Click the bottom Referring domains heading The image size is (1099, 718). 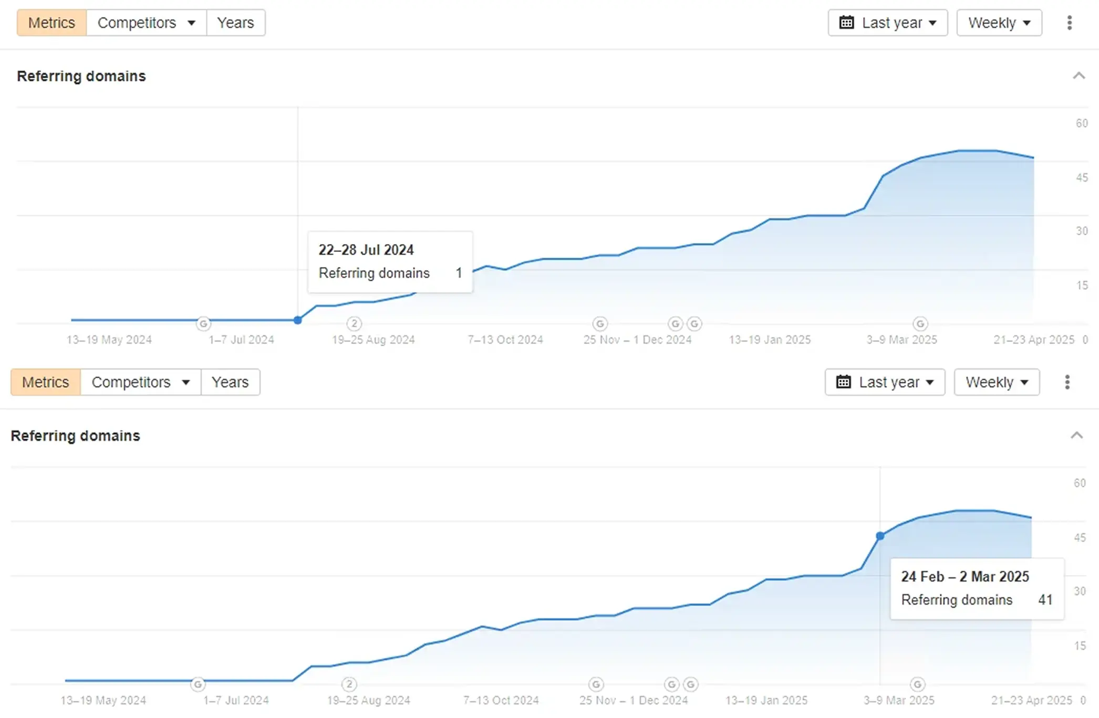point(76,436)
